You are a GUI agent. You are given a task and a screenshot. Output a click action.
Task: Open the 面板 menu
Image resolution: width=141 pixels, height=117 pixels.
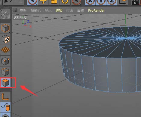[81, 10]
